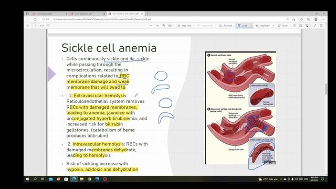Open the Windows Start menu
This screenshot has width=336, height=189.
(27, 179)
